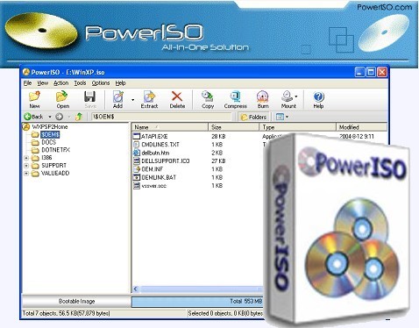Open the view mode dropdown arrow
419x328 pixels.
point(288,117)
